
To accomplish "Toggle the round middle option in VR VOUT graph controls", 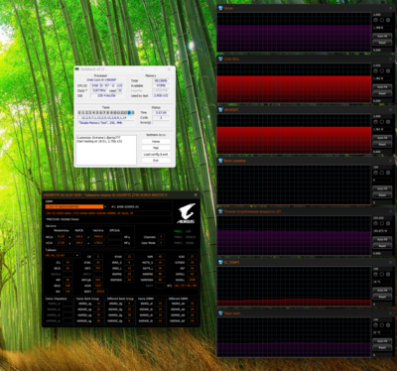I will tap(382, 122).
